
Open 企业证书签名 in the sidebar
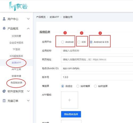[16, 43]
